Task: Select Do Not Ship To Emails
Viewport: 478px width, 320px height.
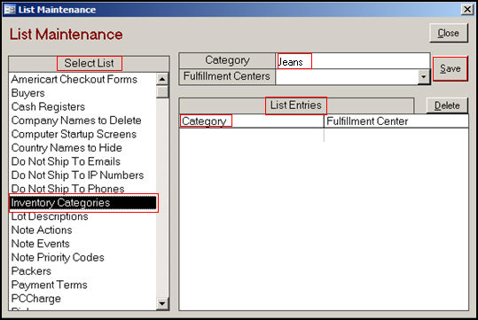Action: click(x=83, y=161)
